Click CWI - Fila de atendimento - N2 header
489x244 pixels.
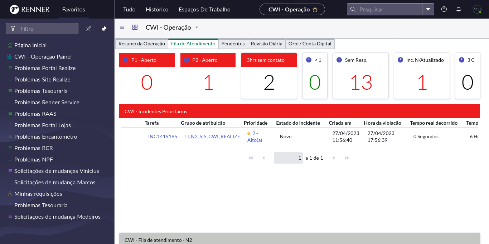(299, 239)
